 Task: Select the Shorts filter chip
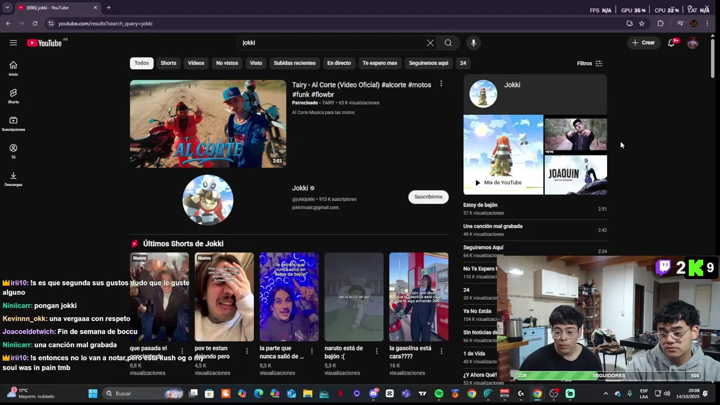tap(168, 63)
